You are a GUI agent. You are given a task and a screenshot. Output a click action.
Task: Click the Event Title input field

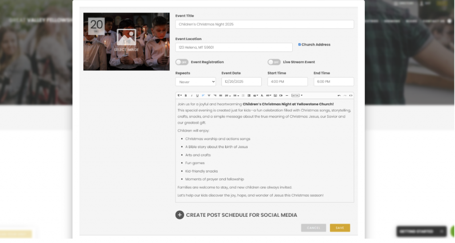point(264,24)
